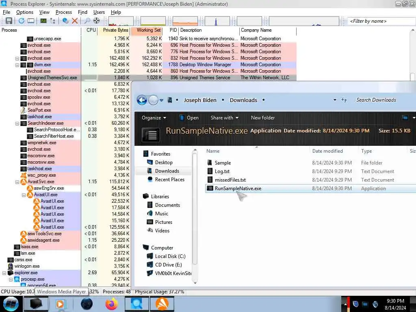Open Windows Media Player taskbar icon

point(60,304)
